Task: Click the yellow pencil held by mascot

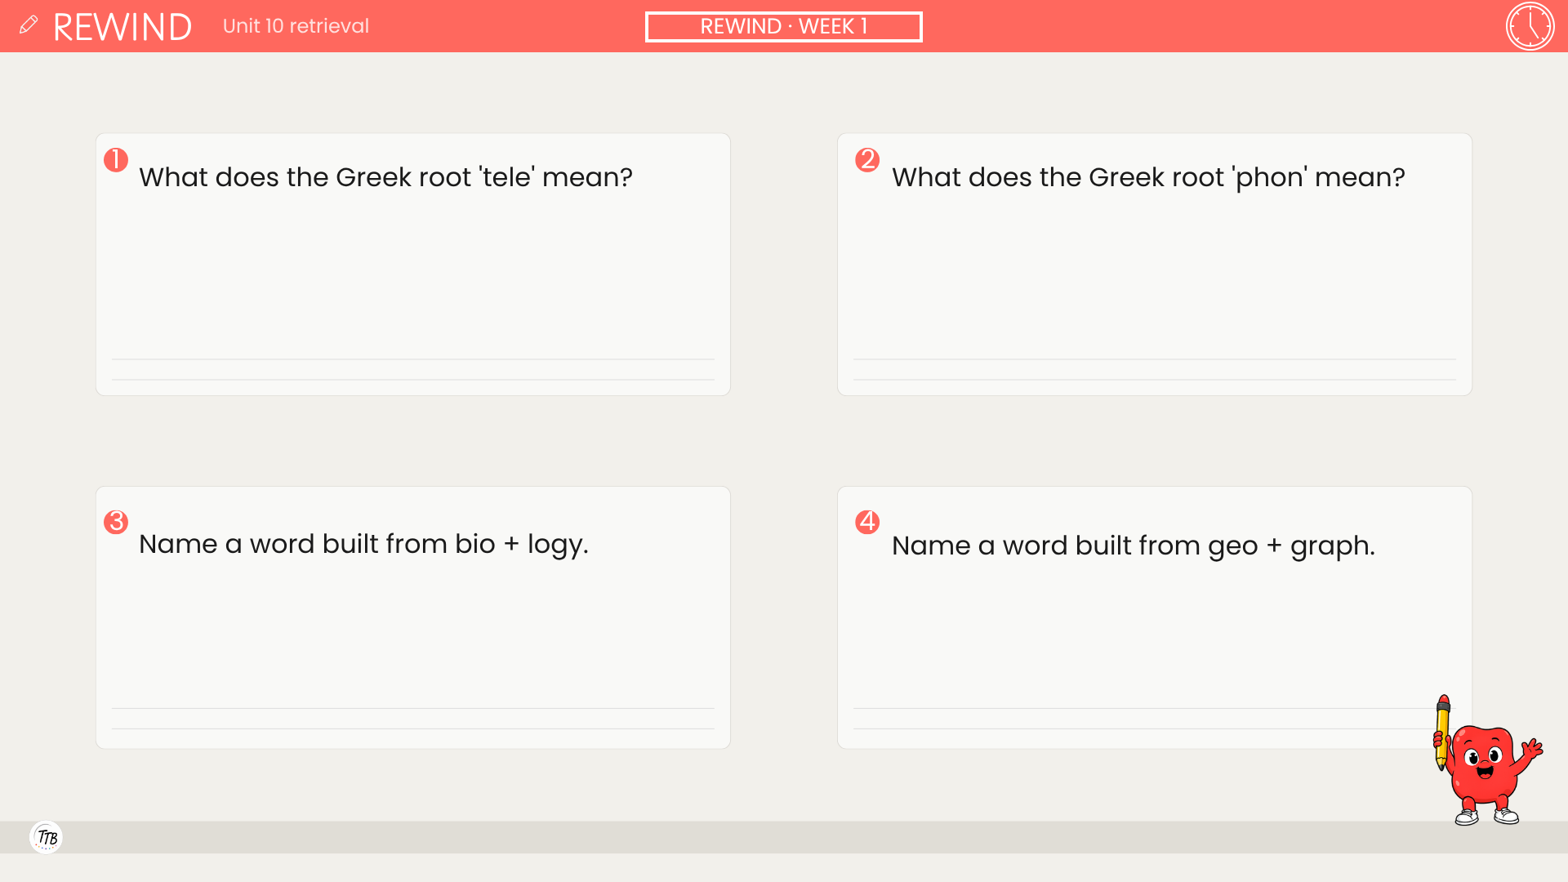Action: (1442, 732)
